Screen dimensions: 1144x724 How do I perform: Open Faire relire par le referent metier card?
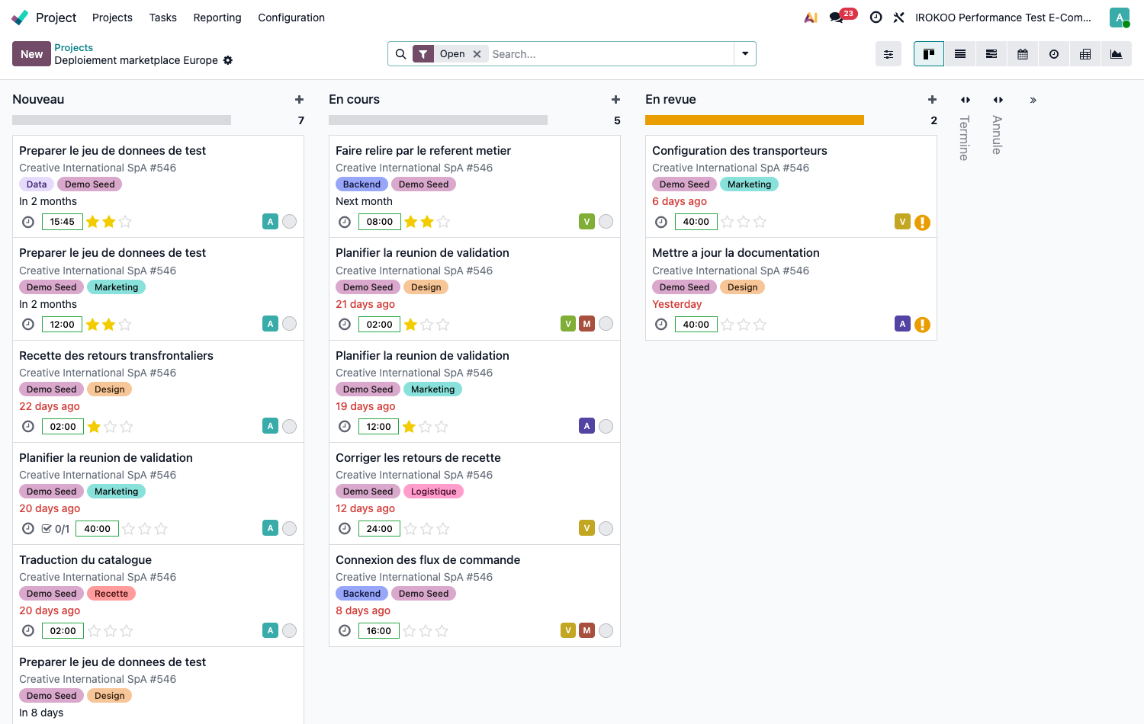(x=474, y=187)
